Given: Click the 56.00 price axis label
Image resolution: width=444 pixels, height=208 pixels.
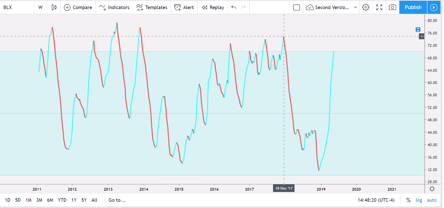Looking at the screenshot, I should [x=432, y=95].
